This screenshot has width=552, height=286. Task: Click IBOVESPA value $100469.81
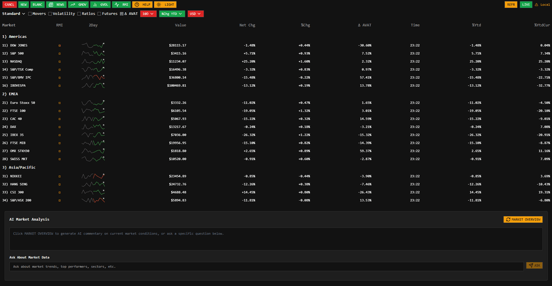(x=176, y=86)
